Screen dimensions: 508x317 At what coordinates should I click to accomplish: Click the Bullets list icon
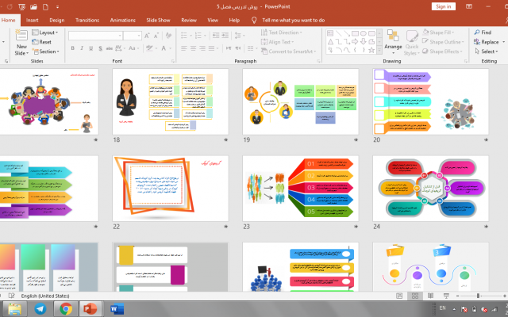click(186, 35)
